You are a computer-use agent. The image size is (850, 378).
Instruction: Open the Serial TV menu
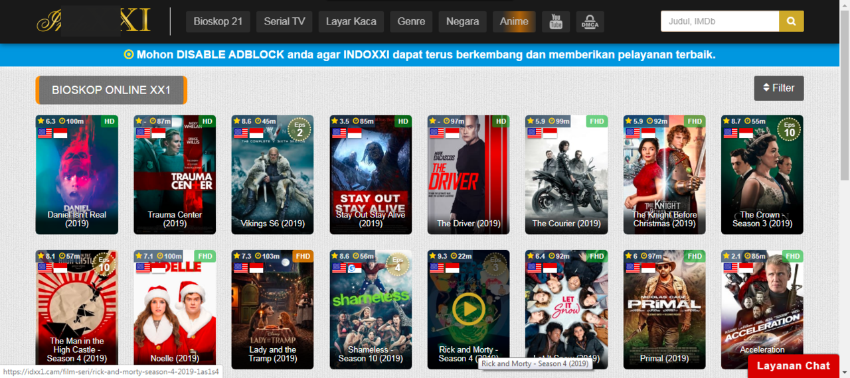(284, 21)
